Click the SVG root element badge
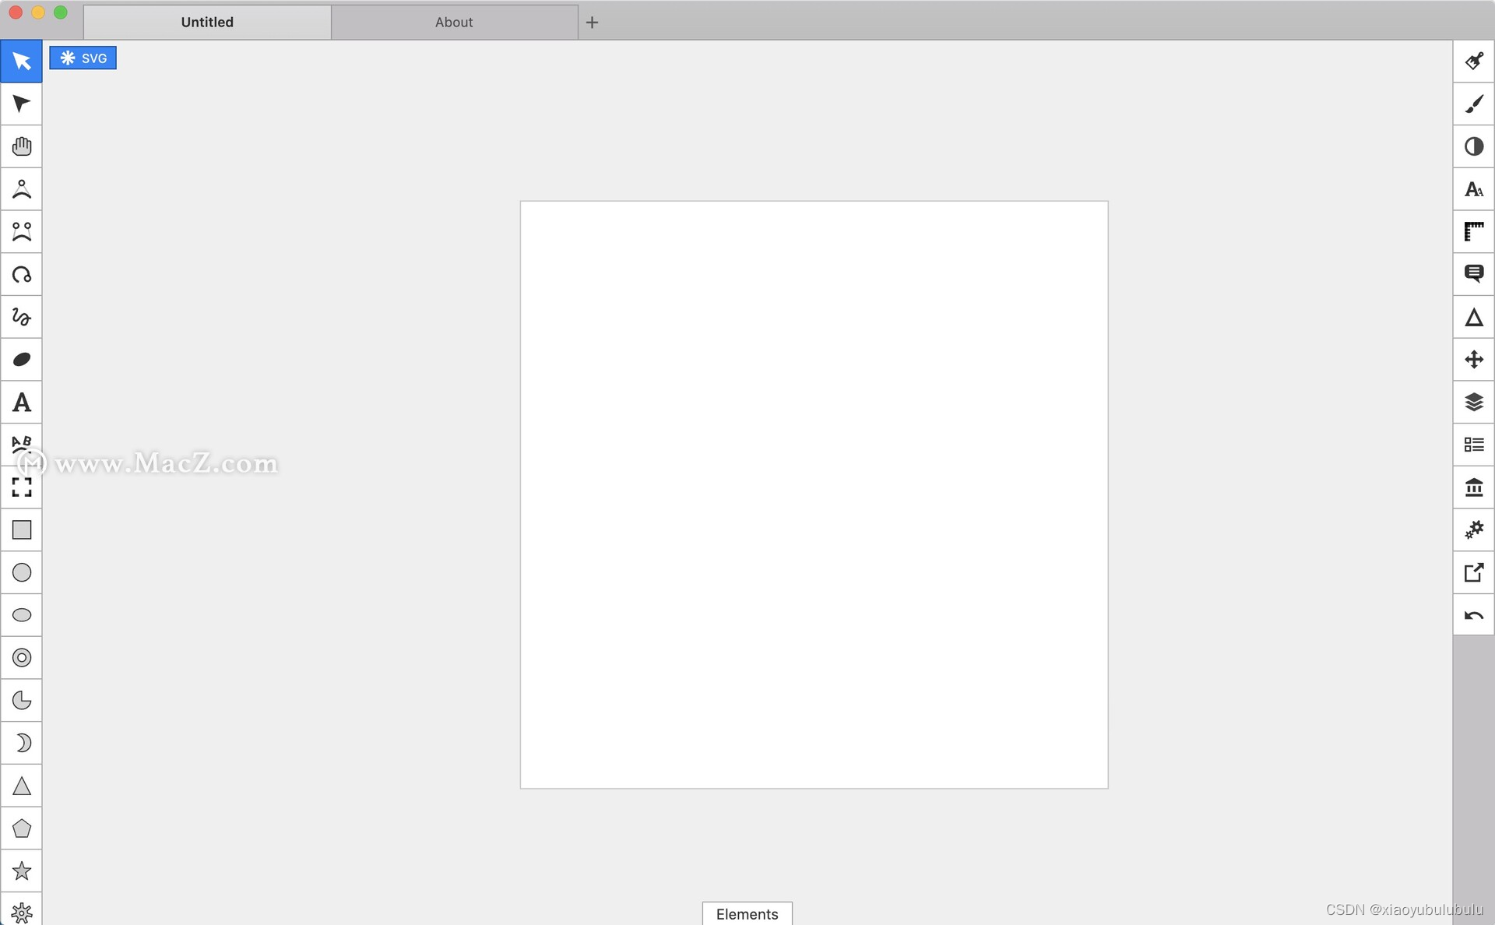This screenshot has height=925, width=1495. [84, 58]
